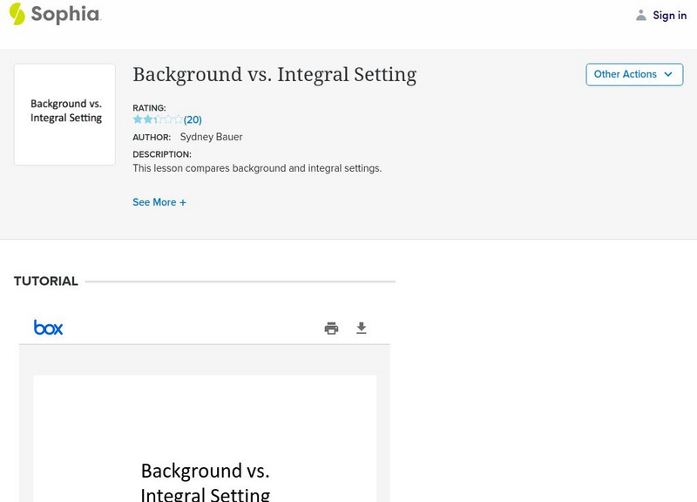697x502 pixels.
Task: Give the lesson a fifth-star rating
Action: [178, 119]
